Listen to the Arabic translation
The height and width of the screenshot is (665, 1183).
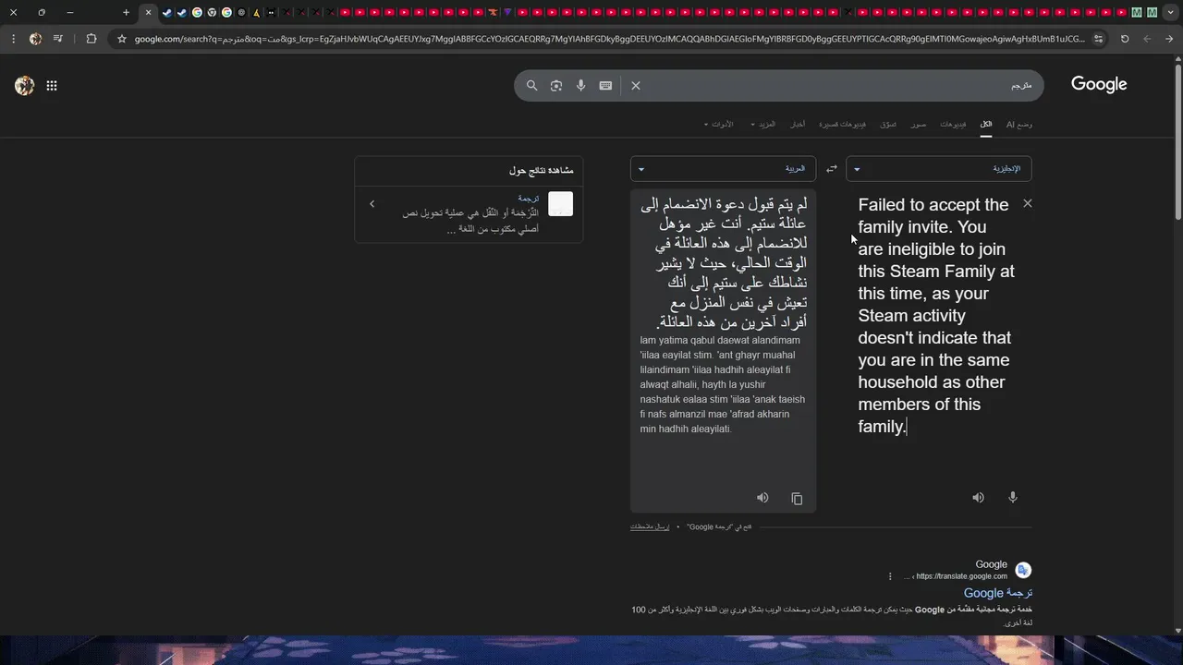[x=762, y=497]
